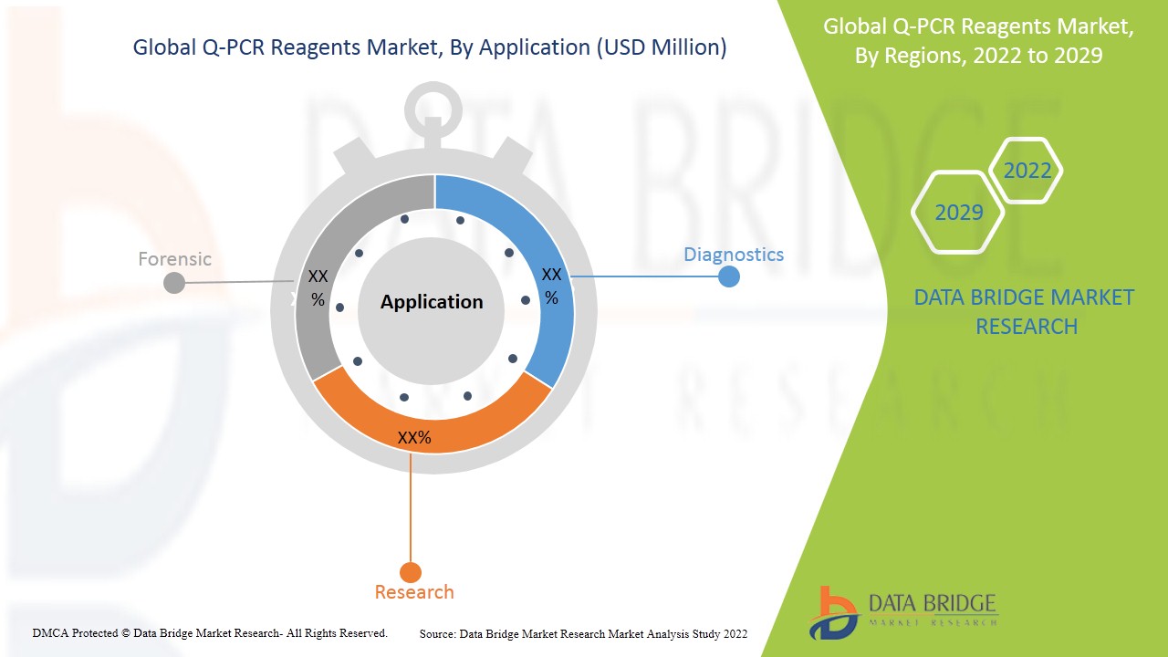Expand the XX% label on Diagnostics segment

point(551,284)
